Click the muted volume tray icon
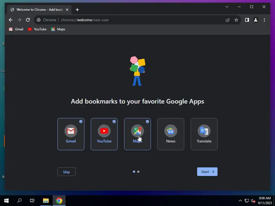 pos(253,201)
